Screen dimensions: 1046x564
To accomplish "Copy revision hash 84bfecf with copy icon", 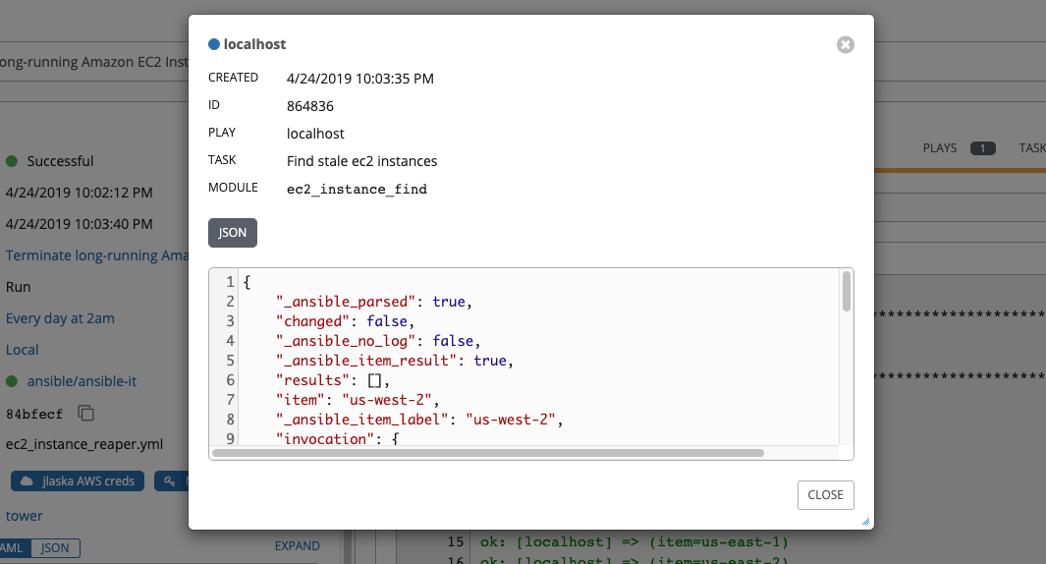I will click(x=86, y=413).
